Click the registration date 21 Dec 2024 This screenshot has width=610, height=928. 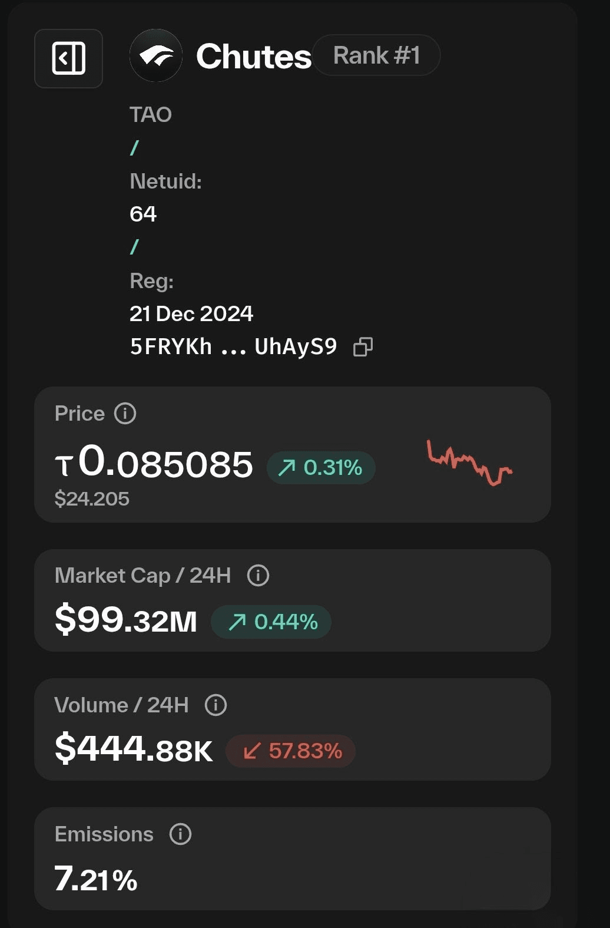pyautogui.click(x=191, y=313)
